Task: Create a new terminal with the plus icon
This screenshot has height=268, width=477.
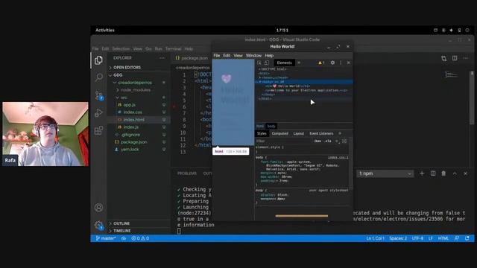Action: (422, 173)
